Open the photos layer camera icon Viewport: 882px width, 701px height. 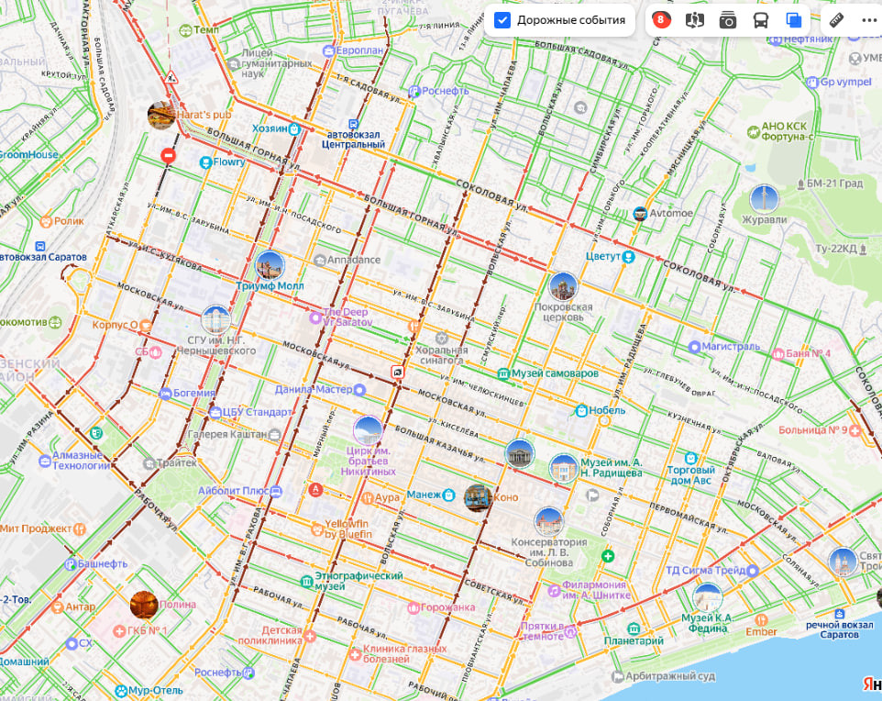pos(728,20)
